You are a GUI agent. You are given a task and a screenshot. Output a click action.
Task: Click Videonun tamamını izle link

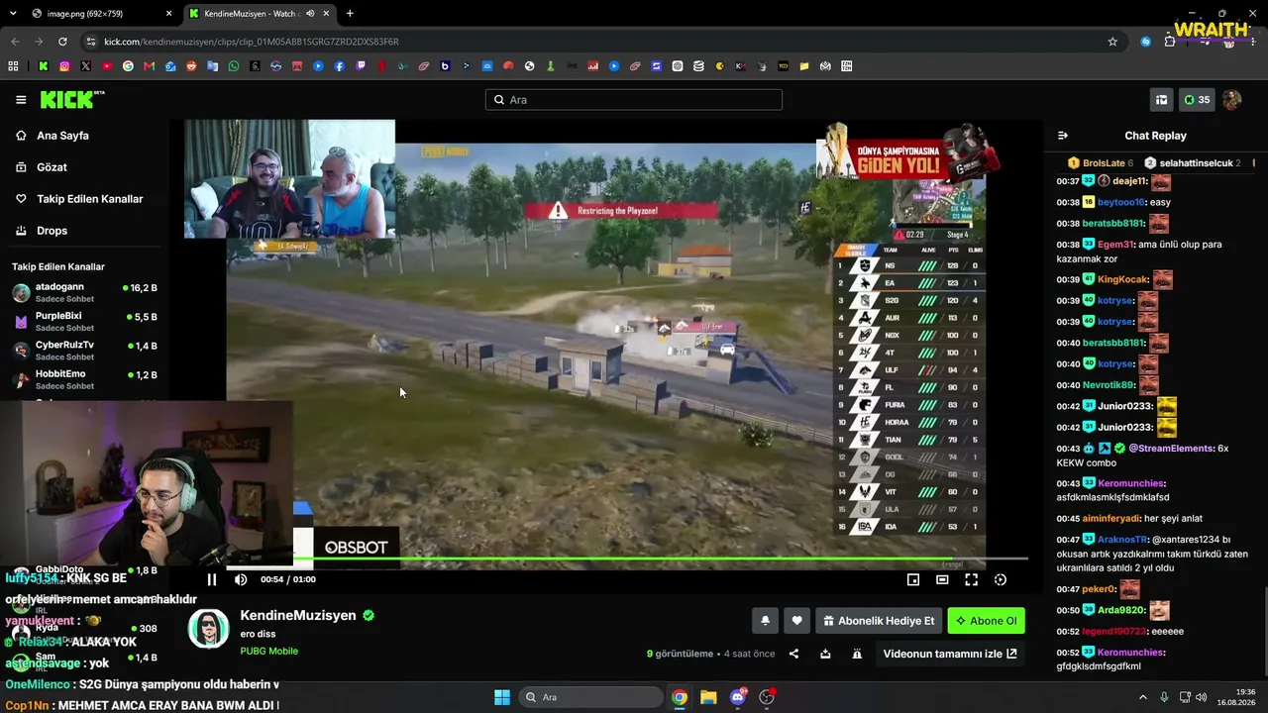pos(950,654)
